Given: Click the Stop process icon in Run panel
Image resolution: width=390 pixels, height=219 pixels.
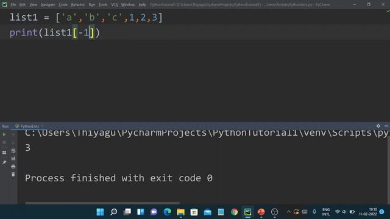Looking at the screenshot, I should [4, 142].
